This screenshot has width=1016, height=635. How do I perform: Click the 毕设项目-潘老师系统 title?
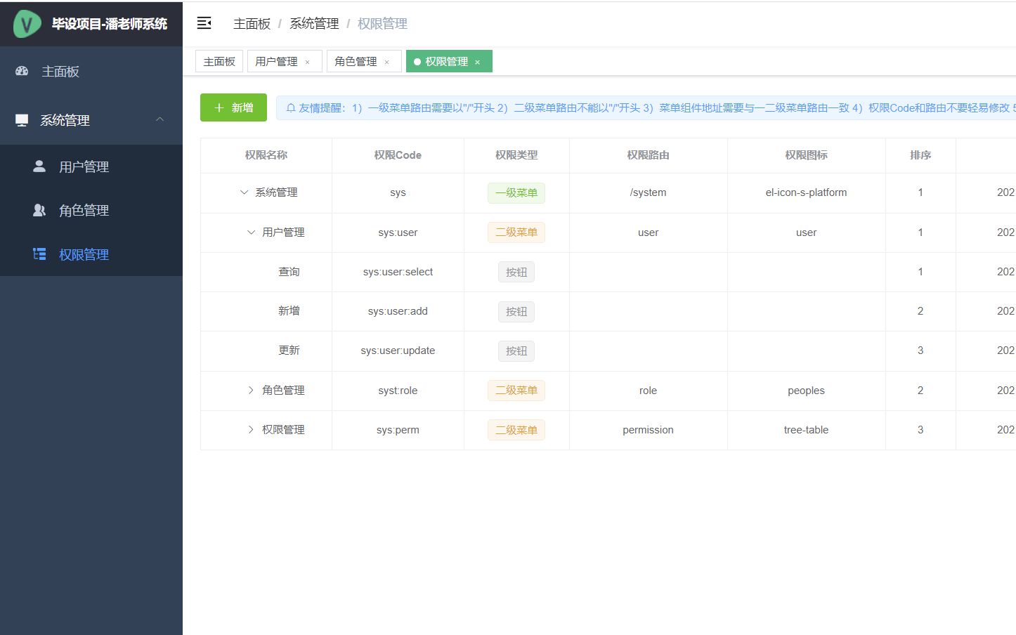click(x=110, y=24)
